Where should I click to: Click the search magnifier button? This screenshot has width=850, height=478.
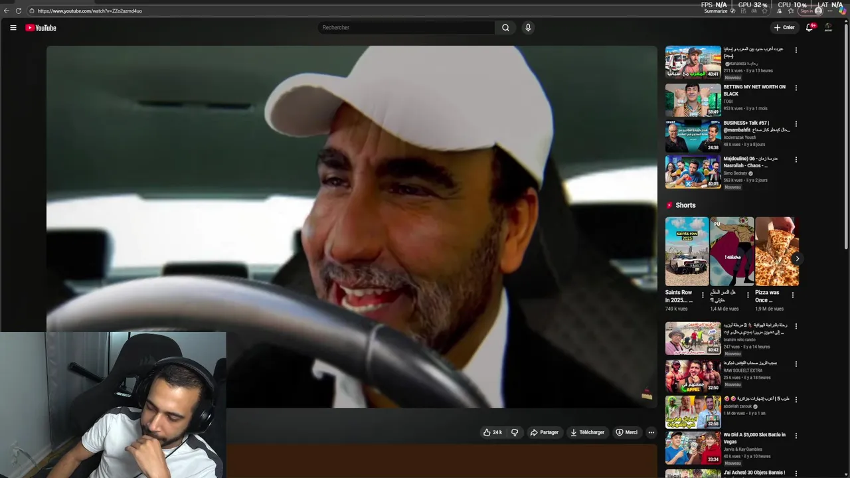505,28
